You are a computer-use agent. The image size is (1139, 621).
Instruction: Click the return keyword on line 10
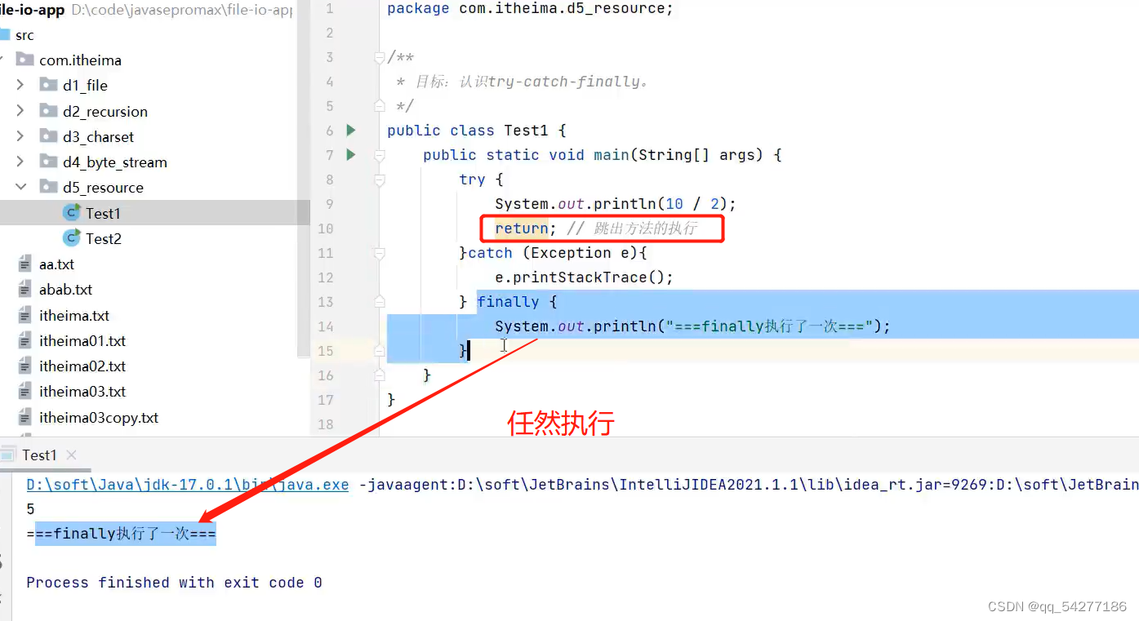(521, 228)
